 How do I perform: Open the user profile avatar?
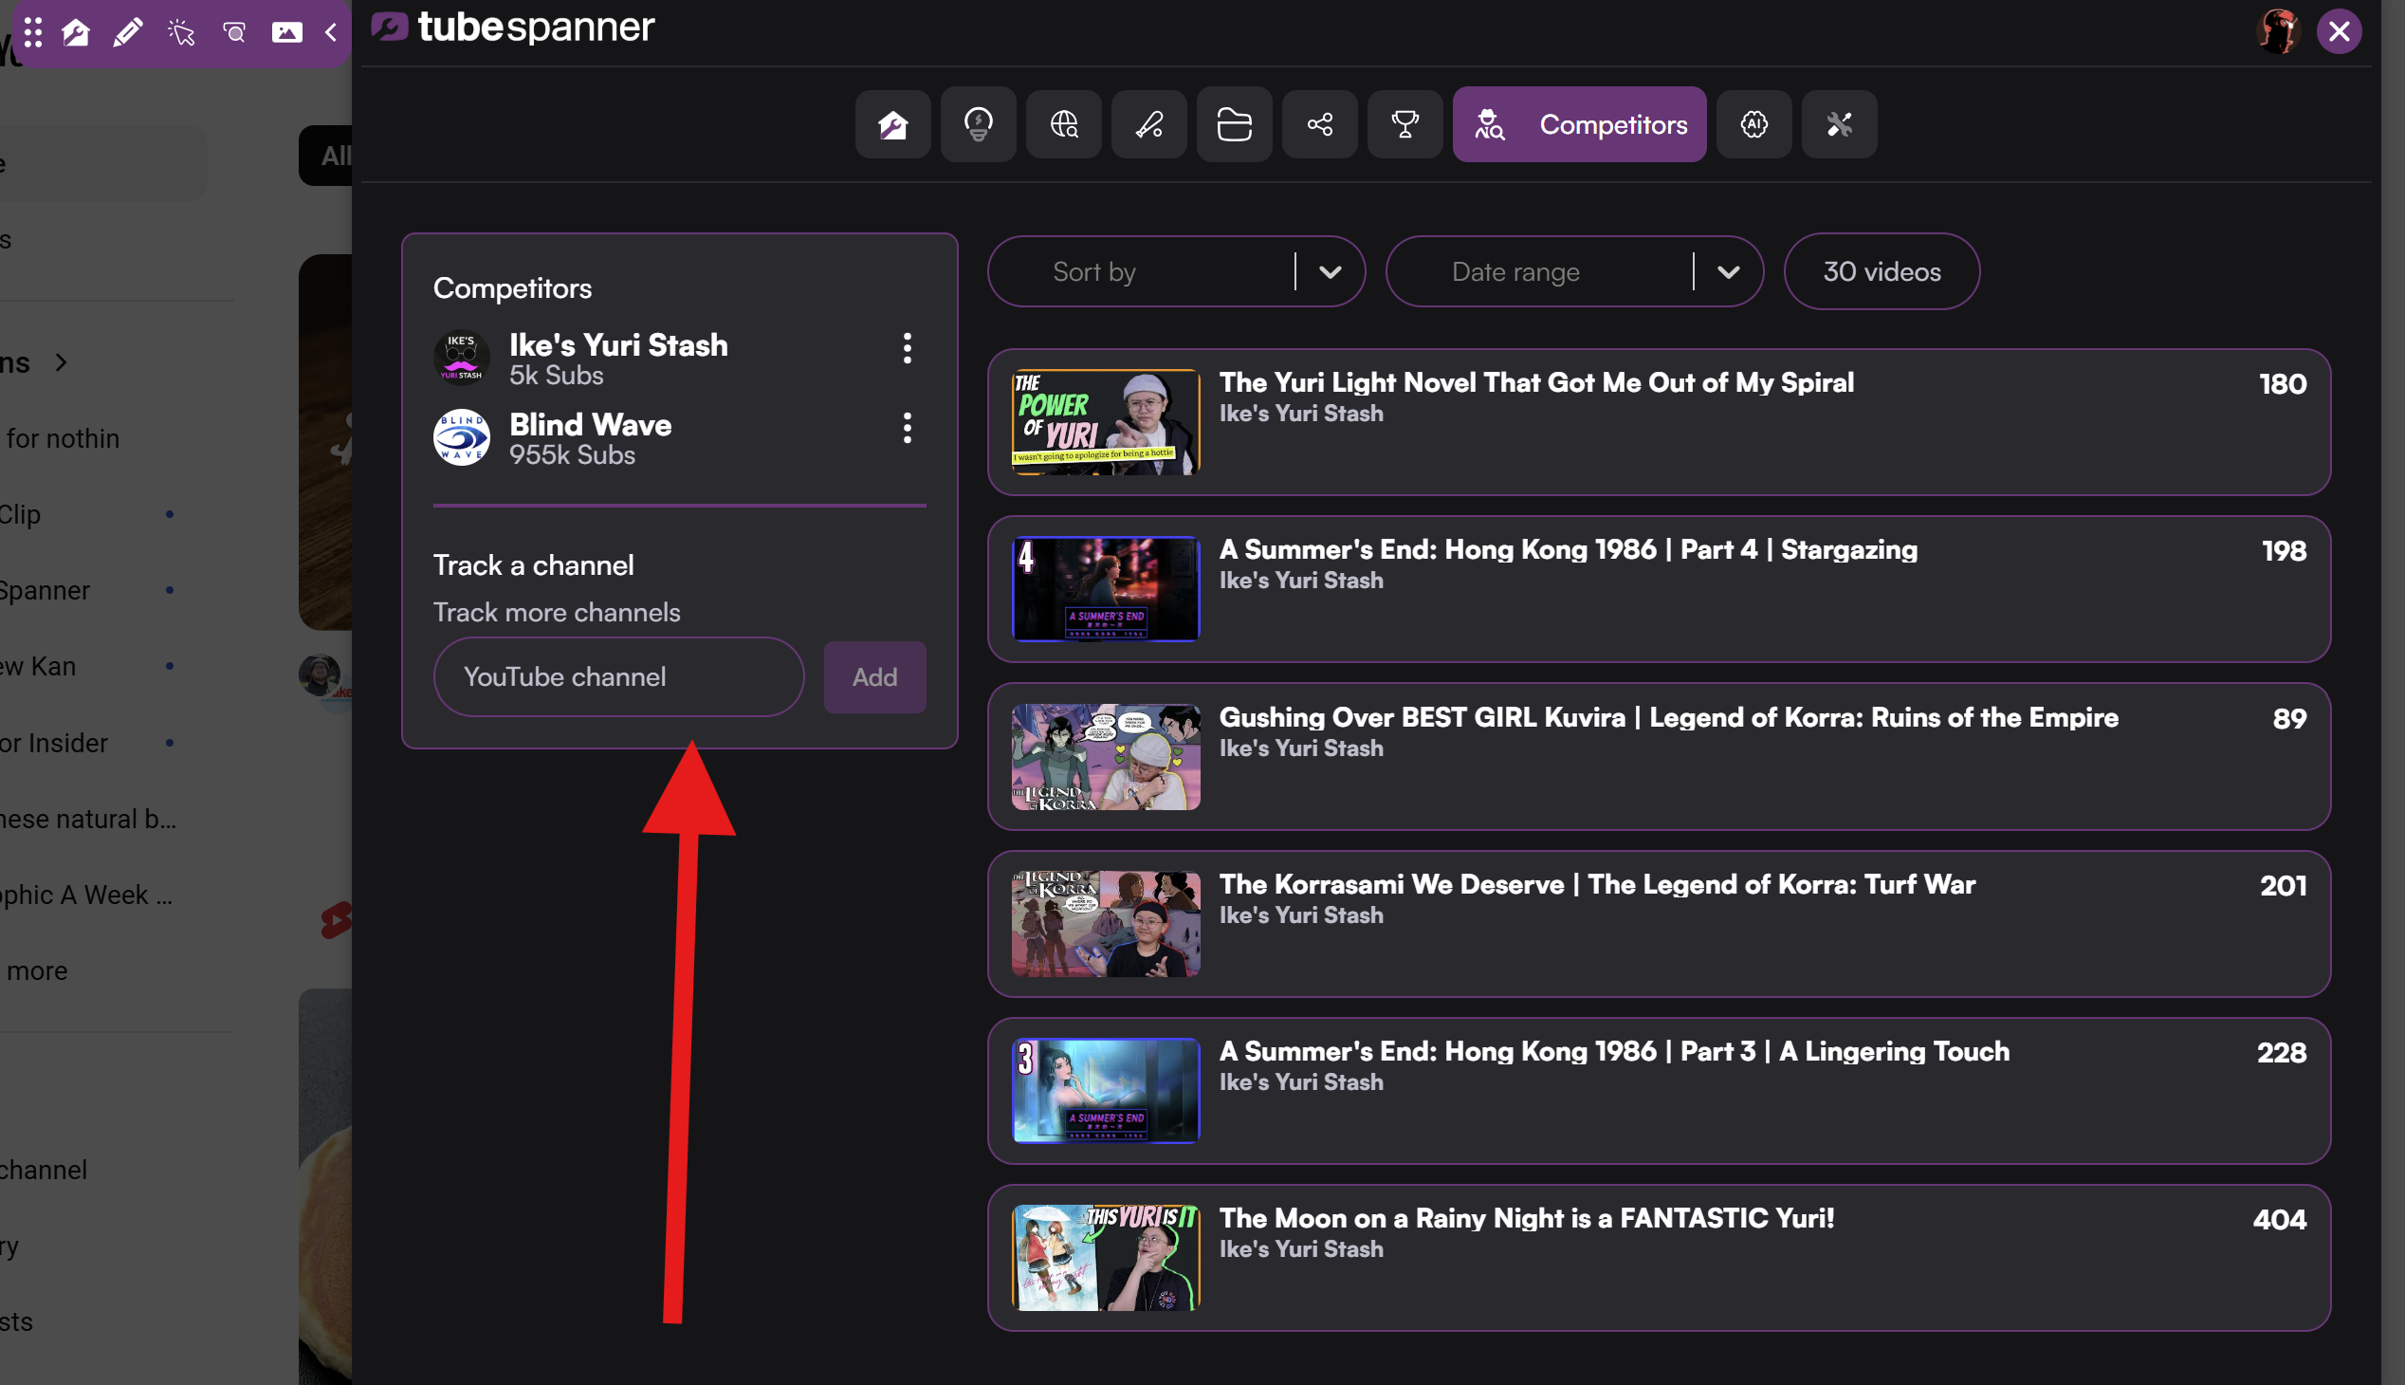tap(2278, 31)
